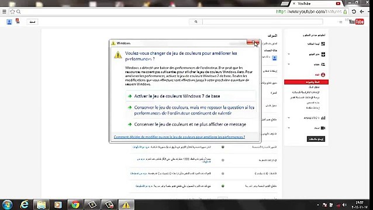Choose 'Conserver le jeu de couleurs et ne plus afficher ce message'
373x210 pixels.
(x=191, y=124)
